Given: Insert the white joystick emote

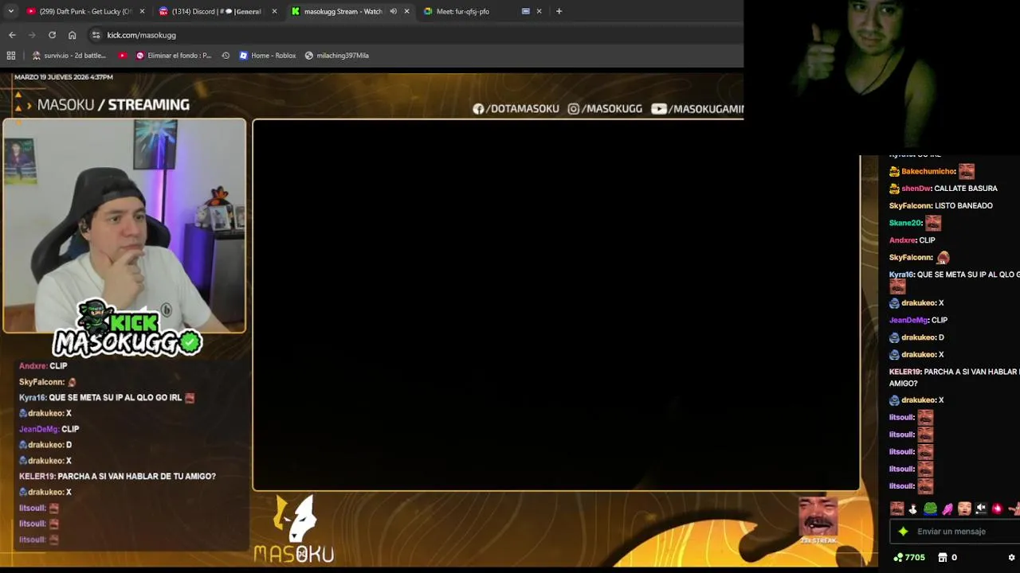Looking at the screenshot, I should pyautogui.click(x=913, y=509).
